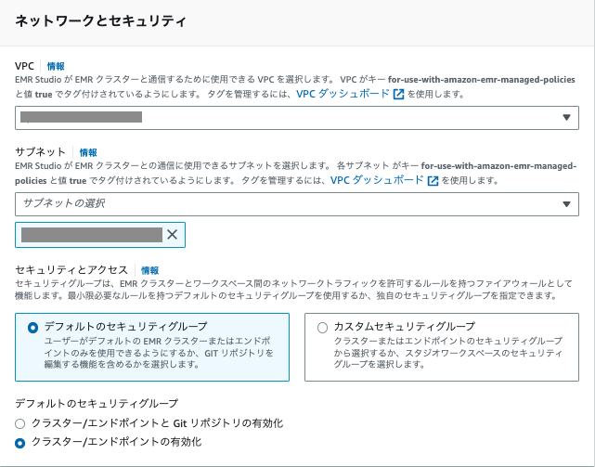Open the VPC selection dropdown
The width and height of the screenshot is (595, 467).
[297, 118]
